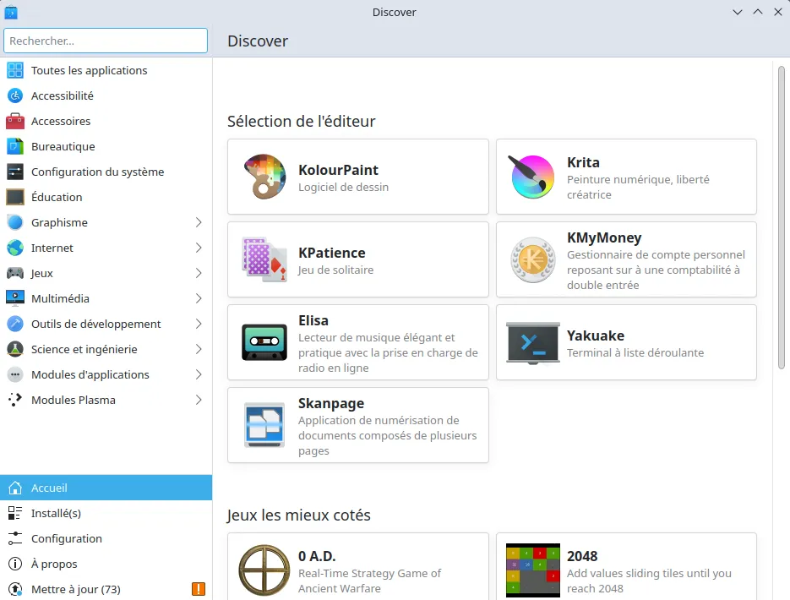
Task: Click the KolourPaint palette icon
Action: pyautogui.click(x=264, y=177)
